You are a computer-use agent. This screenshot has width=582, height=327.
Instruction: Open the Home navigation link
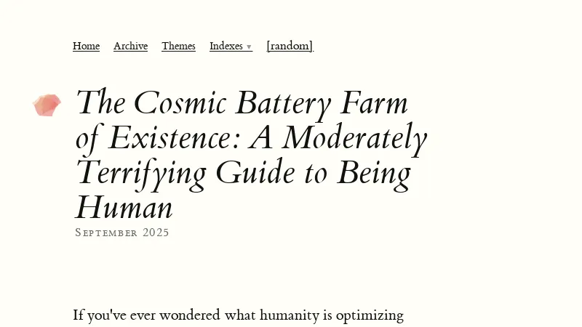pyautogui.click(x=86, y=47)
